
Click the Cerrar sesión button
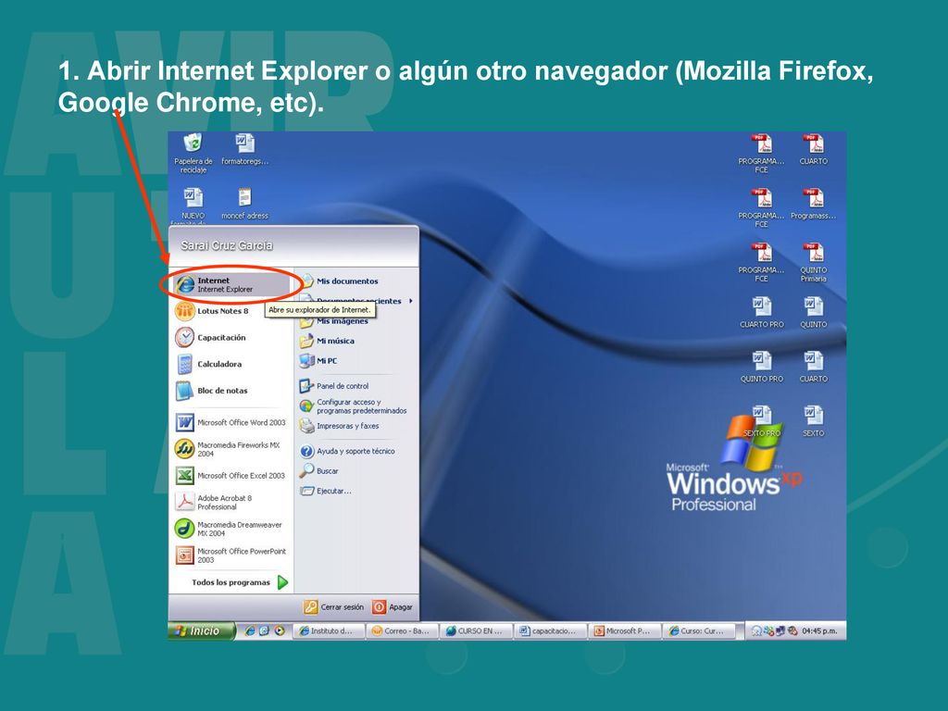tap(333, 607)
